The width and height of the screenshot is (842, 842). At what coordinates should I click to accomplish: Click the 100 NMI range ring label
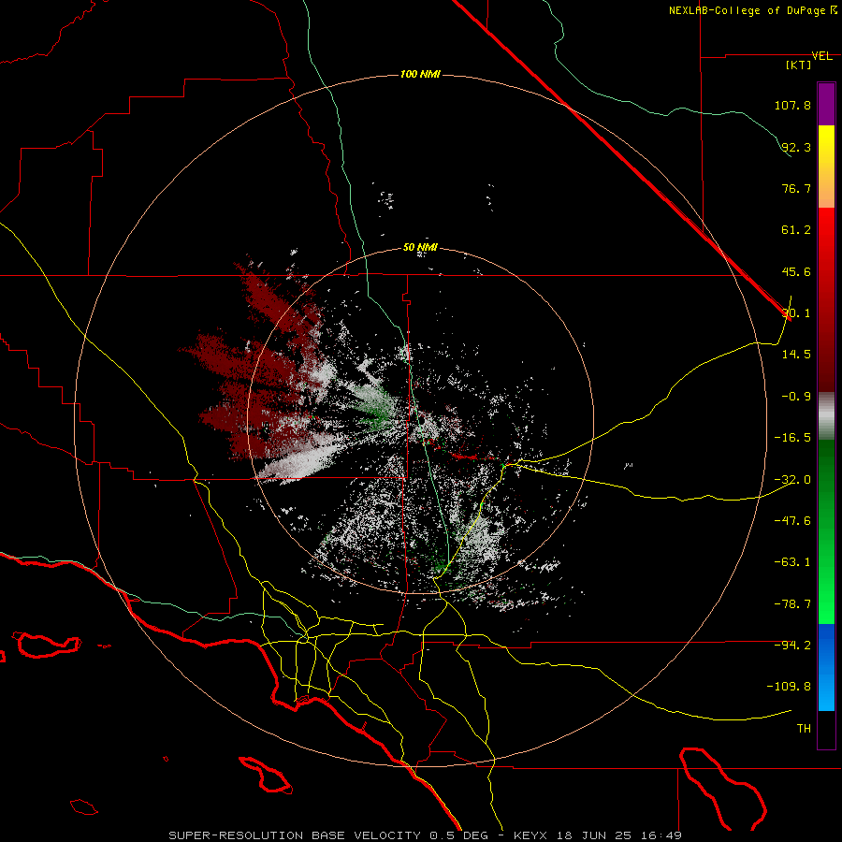tap(420, 74)
